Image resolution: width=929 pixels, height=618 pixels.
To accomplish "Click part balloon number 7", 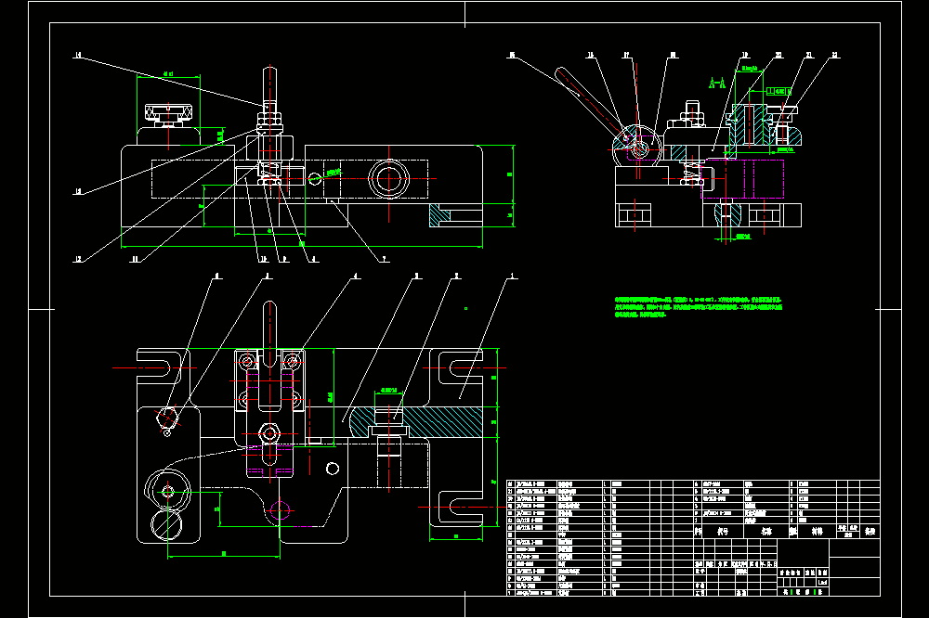I will (384, 259).
